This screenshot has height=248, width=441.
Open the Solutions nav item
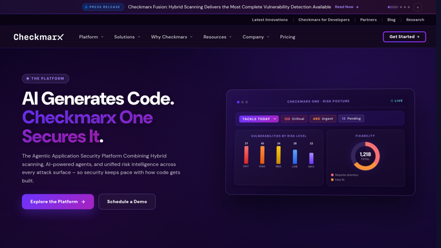click(125, 37)
